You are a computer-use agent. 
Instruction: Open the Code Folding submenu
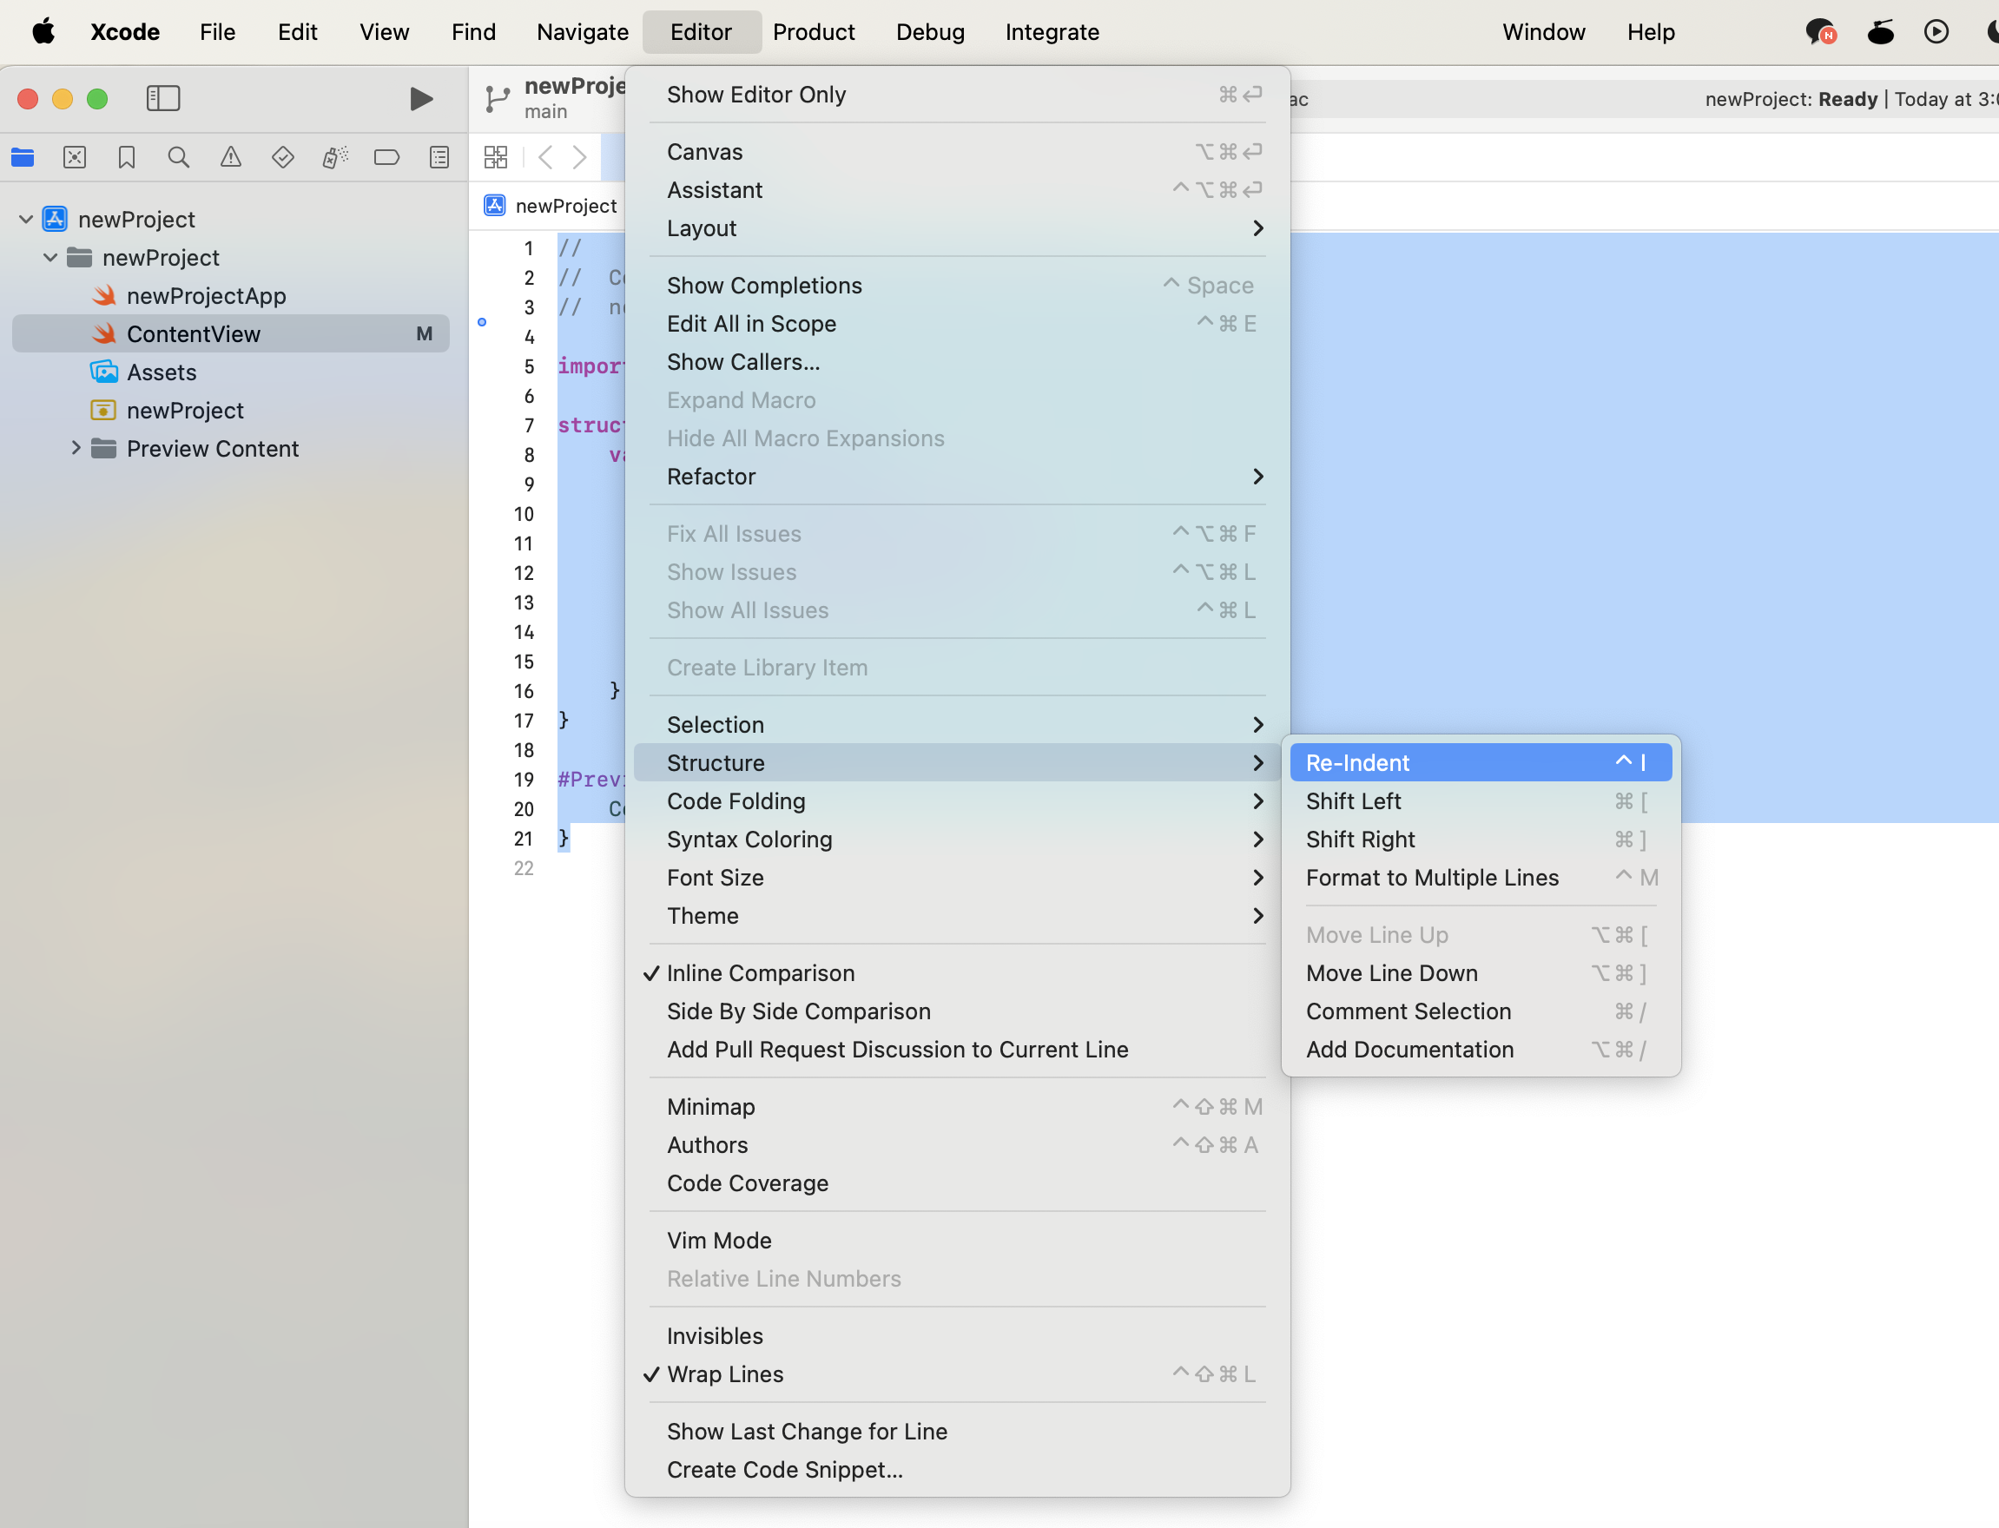pyautogui.click(x=958, y=801)
